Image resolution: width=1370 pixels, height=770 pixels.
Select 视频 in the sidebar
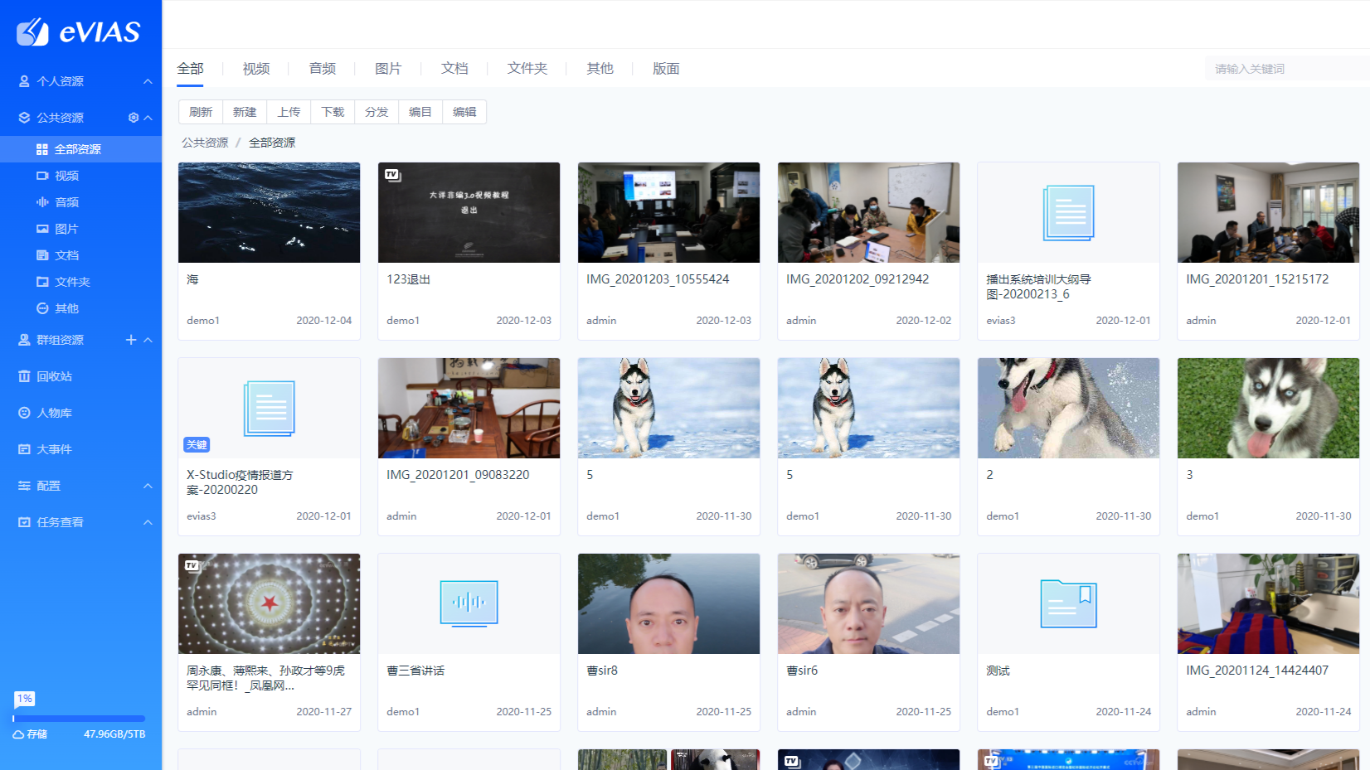pos(66,176)
